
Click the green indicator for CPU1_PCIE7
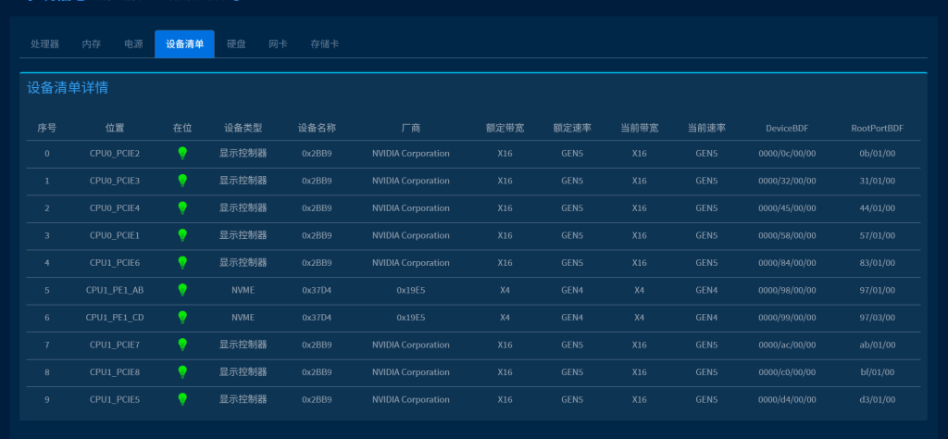pyautogui.click(x=182, y=345)
